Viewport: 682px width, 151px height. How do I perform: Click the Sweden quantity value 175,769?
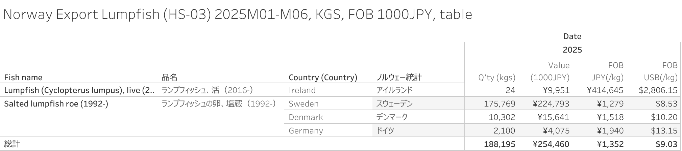tap(500, 104)
